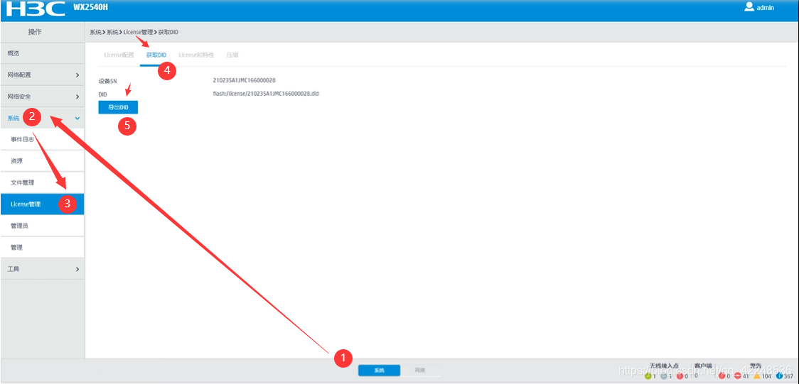Image resolution: width=799 pixels, height=384 pixels.
Task: Click the 导出DID button
Action: (118, 107)
